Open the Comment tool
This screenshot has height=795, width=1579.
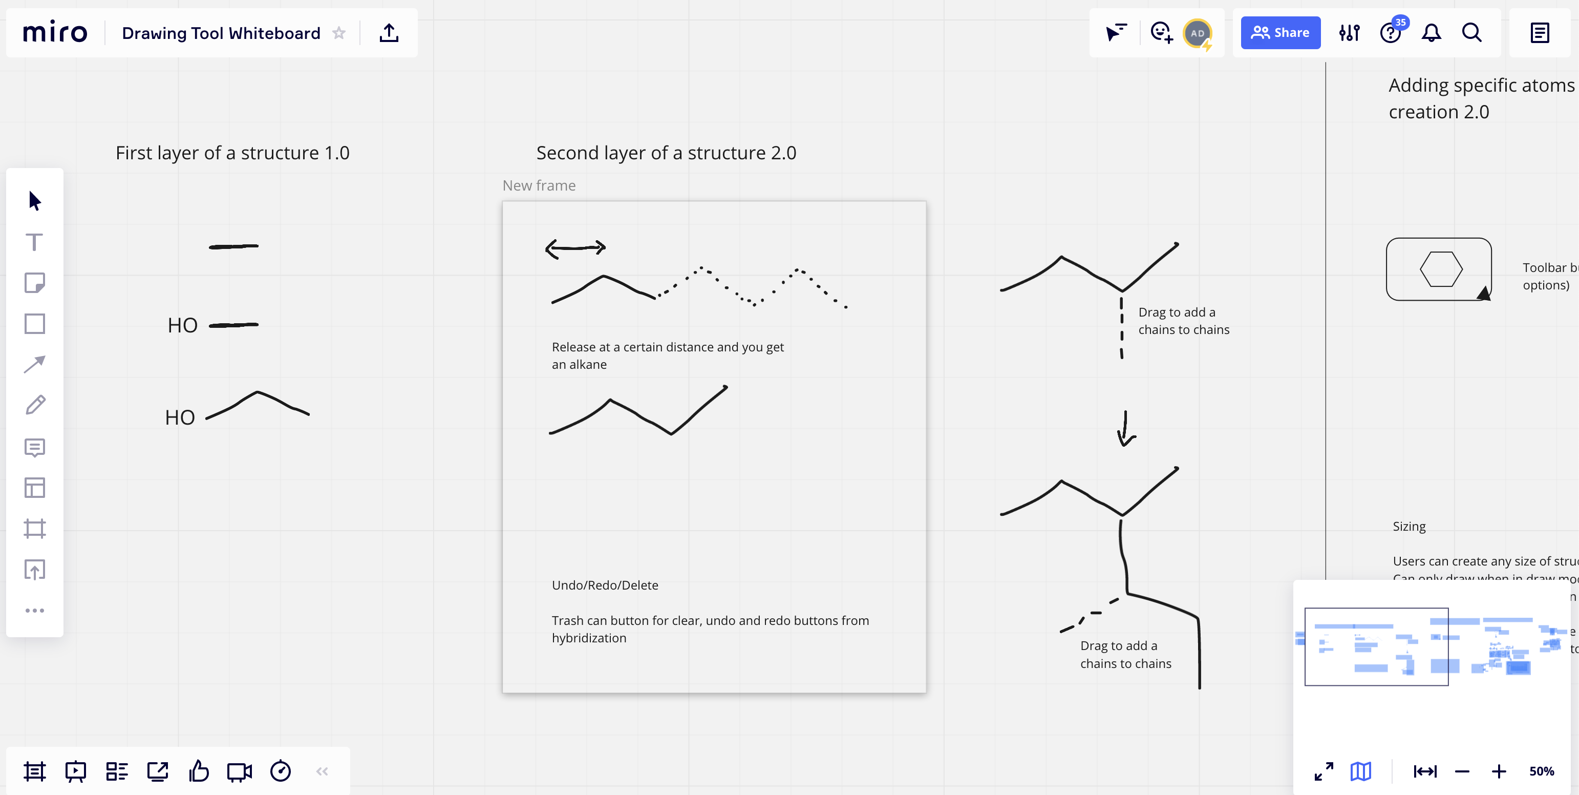(x=34, y=447)
